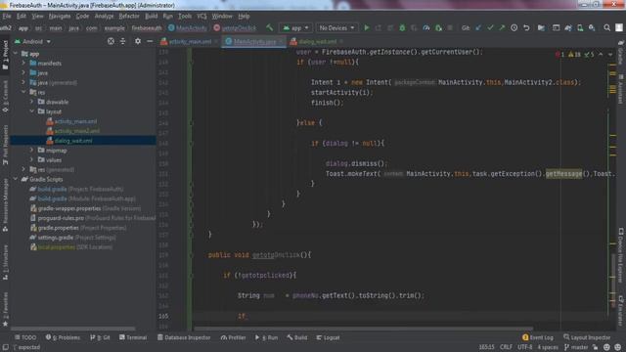Image resolution: width=626 pixels, height=352 pixels.
Task: Open the Problems tool window
Action: click(63, 337)
